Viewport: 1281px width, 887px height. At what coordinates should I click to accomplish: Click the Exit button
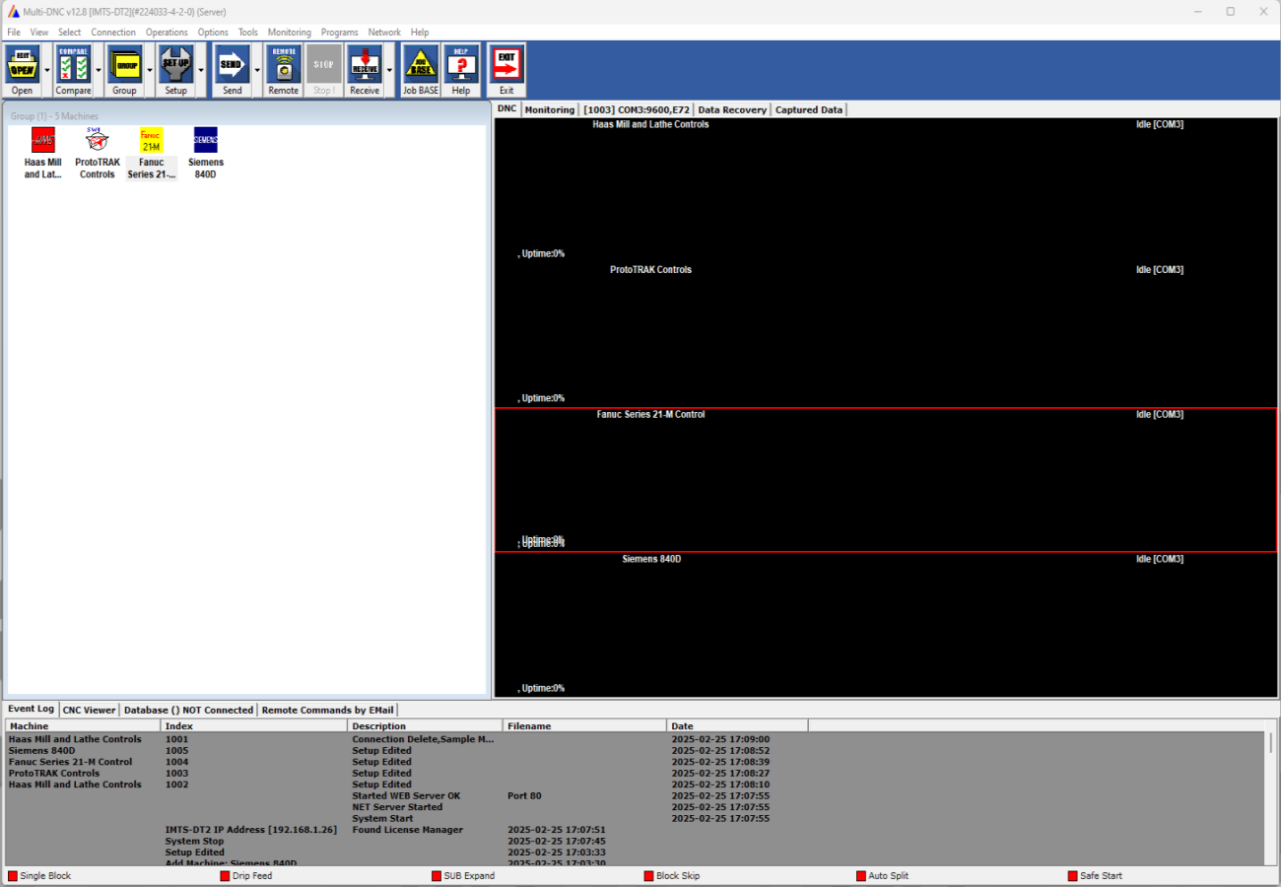click(x=506, y=69)
